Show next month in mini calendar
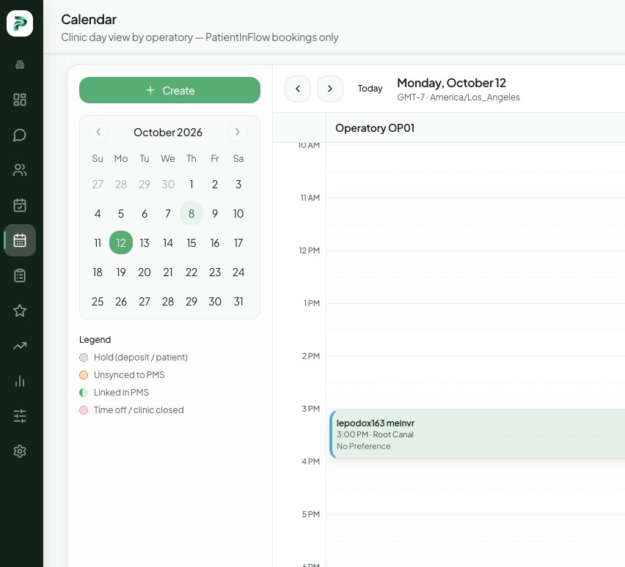 point(237,132)
